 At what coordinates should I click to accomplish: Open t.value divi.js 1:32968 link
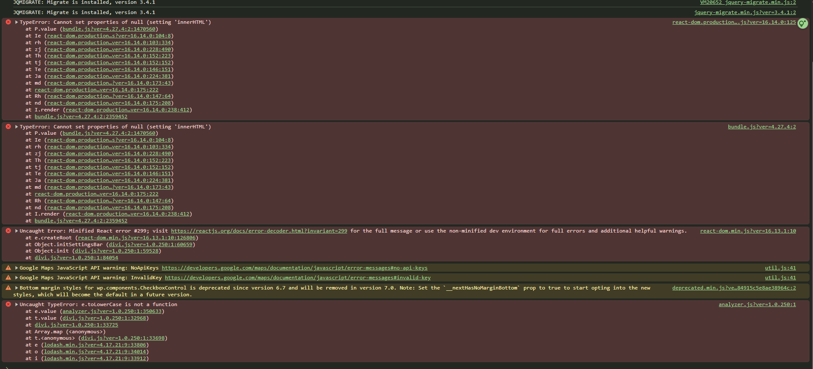(x=104, y=318)
